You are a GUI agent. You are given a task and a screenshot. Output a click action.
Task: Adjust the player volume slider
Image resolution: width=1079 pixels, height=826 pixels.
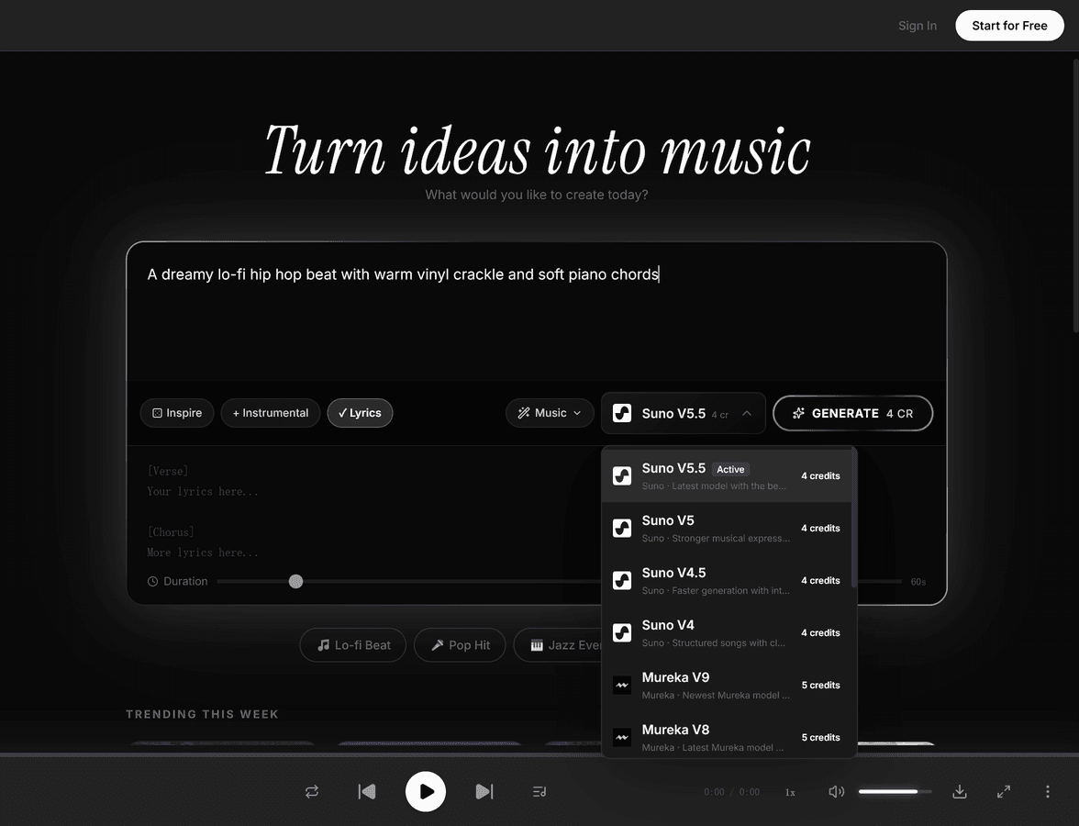click(x=895, y=791)
